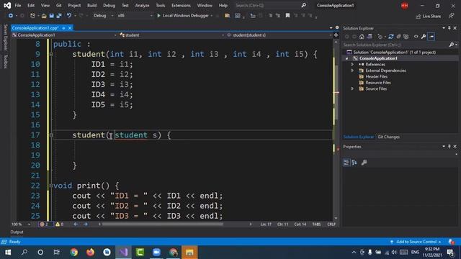Collapse the copy constructor at line 17
The width and height of the screenshot is (461, 259).
(x=51, y=135)
